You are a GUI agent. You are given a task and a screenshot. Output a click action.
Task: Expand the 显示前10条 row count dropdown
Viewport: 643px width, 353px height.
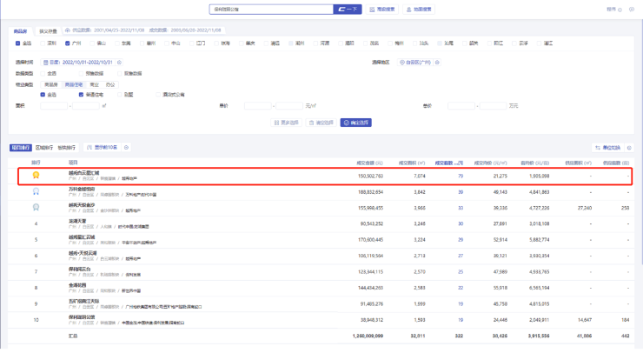point(101,148)
